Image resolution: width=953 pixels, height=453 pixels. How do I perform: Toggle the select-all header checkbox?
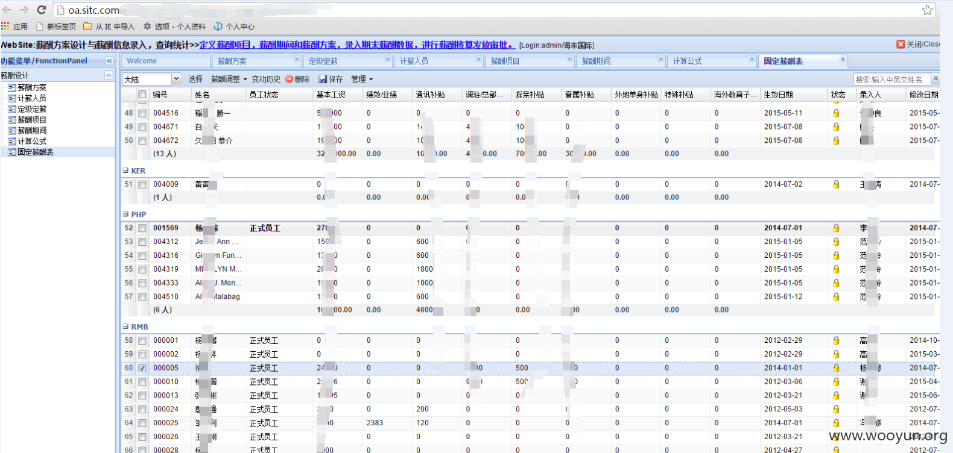coord(142,95)
